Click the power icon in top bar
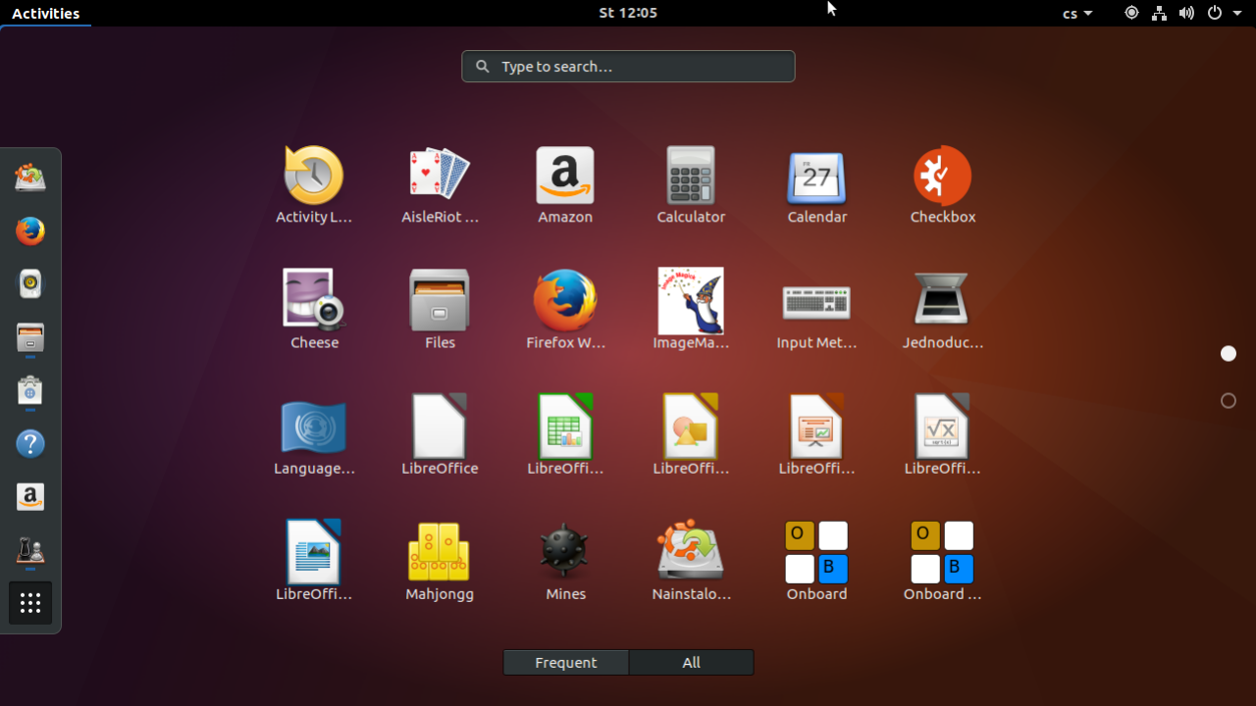1256x706 pixels. [x=1215, y=13]
